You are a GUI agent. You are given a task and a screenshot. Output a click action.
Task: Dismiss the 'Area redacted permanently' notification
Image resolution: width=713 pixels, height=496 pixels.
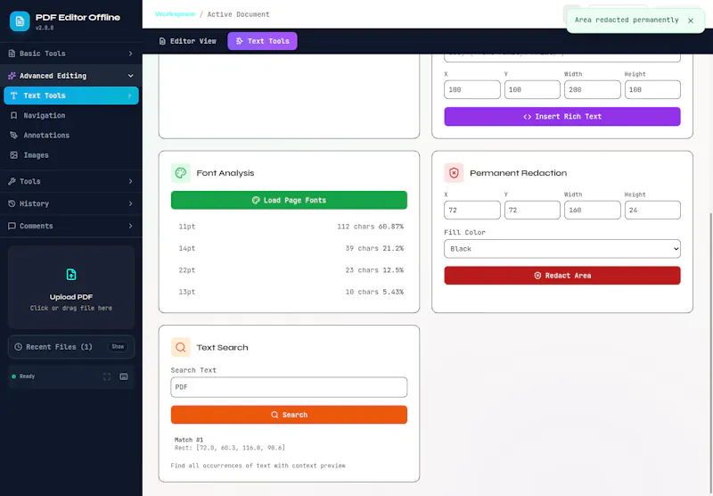click(x=690, y=21)
